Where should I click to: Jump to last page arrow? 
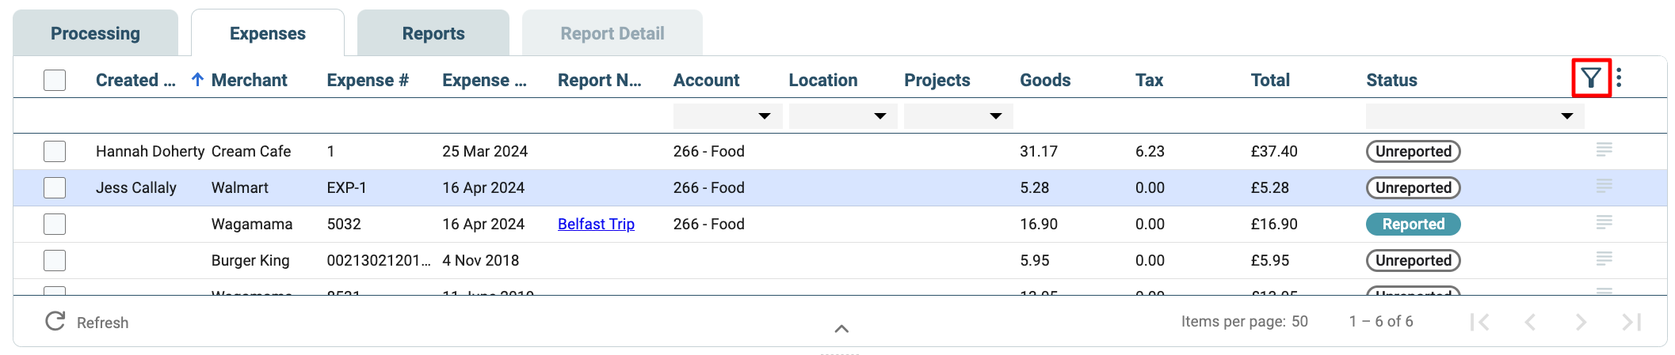click(1631, 322)
